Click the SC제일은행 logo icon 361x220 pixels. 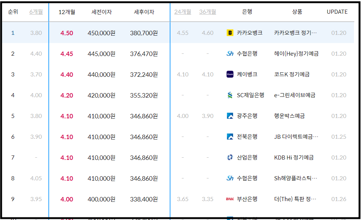(x=230, y=95)
